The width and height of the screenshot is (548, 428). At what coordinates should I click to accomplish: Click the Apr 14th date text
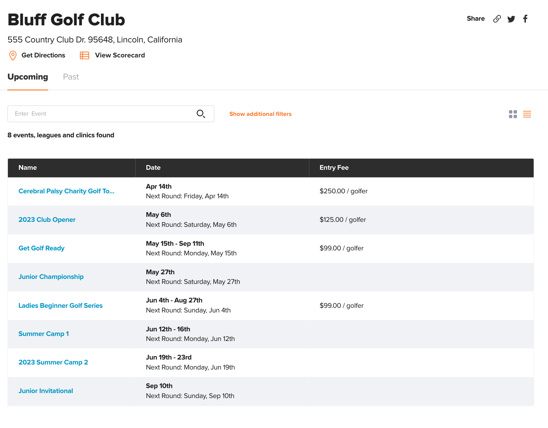159,187
